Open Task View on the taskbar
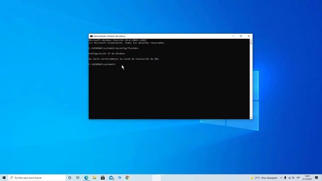Screen dimensions: 322x181 tap(78, 177)
